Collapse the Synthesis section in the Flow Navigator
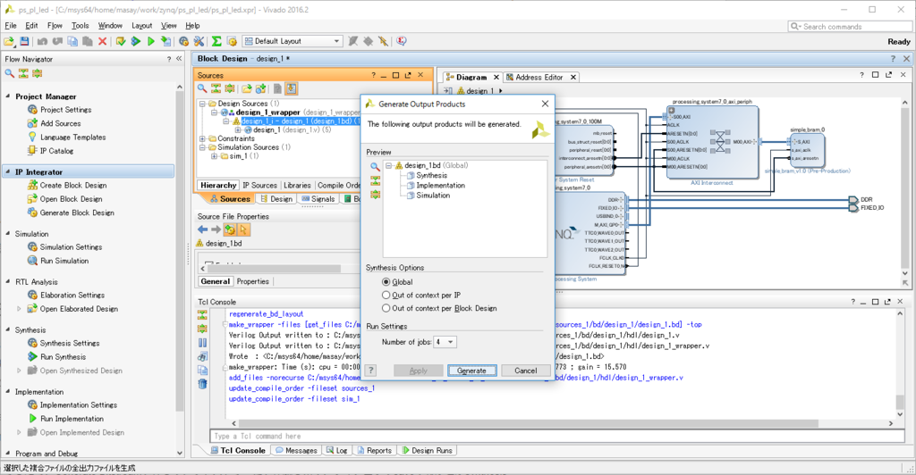Image resolution: width=916 pixels, height=475 pixels. (7, 329)
